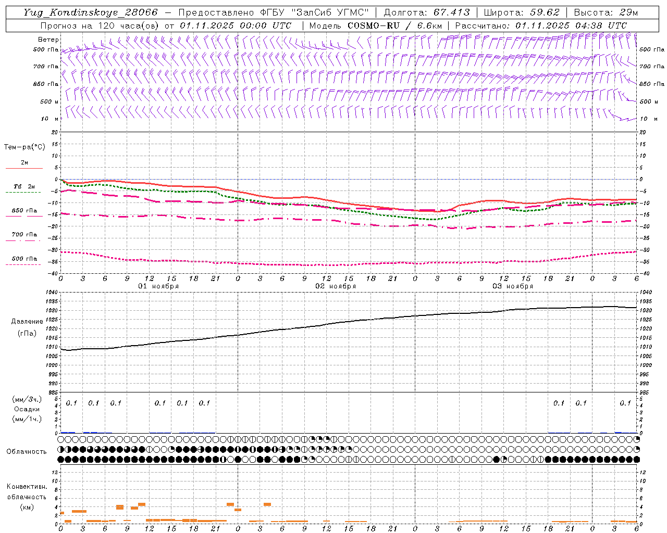Select the latitude value Широта: 59.62
The height and width of the screenshot is (533, 667).
522,13
